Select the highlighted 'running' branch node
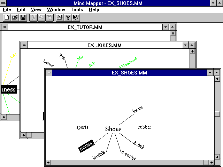 tap(86, 145)
